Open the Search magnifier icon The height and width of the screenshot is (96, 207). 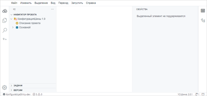tap(5, 30)
